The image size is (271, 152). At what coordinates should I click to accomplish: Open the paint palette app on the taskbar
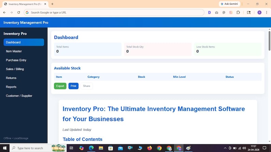point(188,148)
